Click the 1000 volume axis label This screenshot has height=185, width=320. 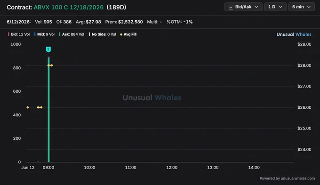click(x=16, y=44)
